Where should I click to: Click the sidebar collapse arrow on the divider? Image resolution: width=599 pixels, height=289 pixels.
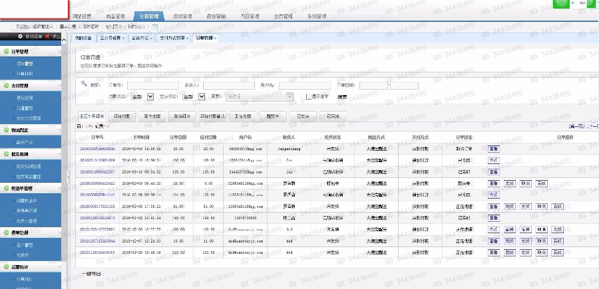point(69,177)
